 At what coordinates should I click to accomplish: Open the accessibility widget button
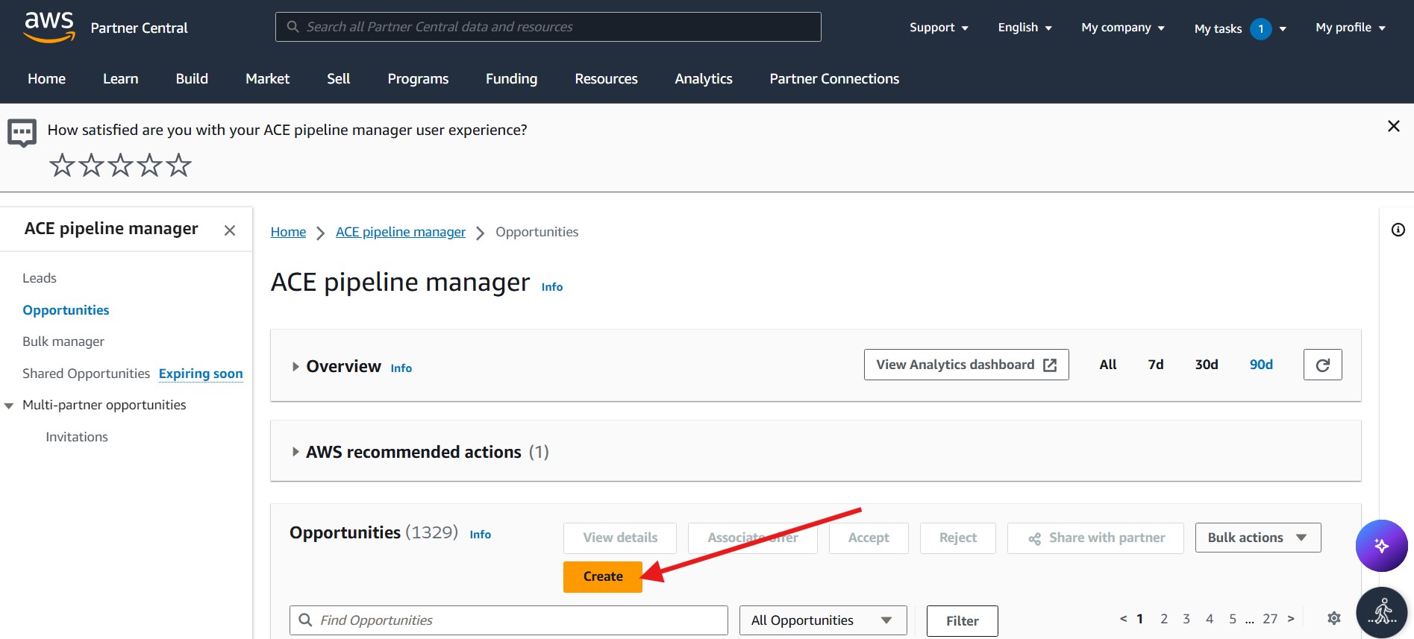[x=1382, y=613]
